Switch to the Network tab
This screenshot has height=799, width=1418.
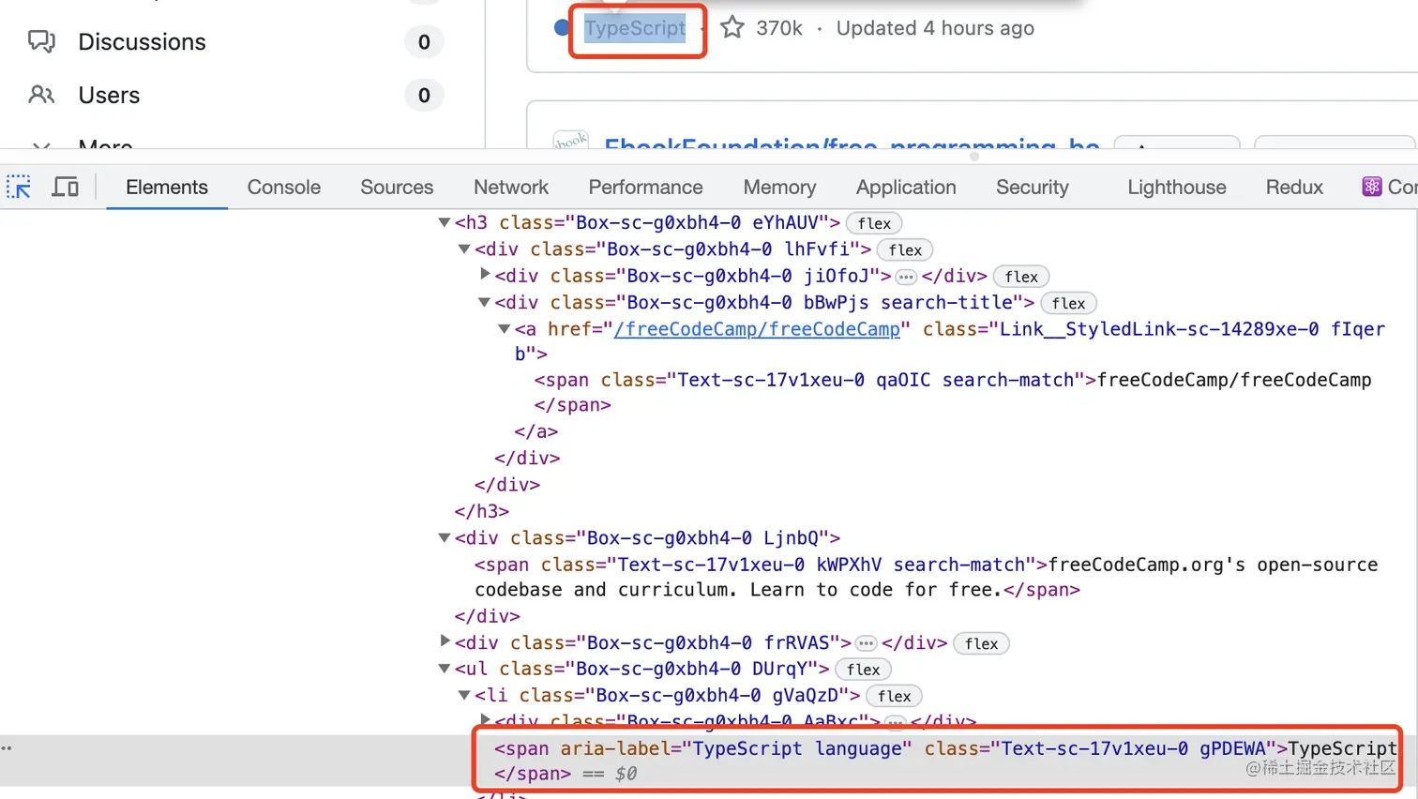(x=511, y=188)
